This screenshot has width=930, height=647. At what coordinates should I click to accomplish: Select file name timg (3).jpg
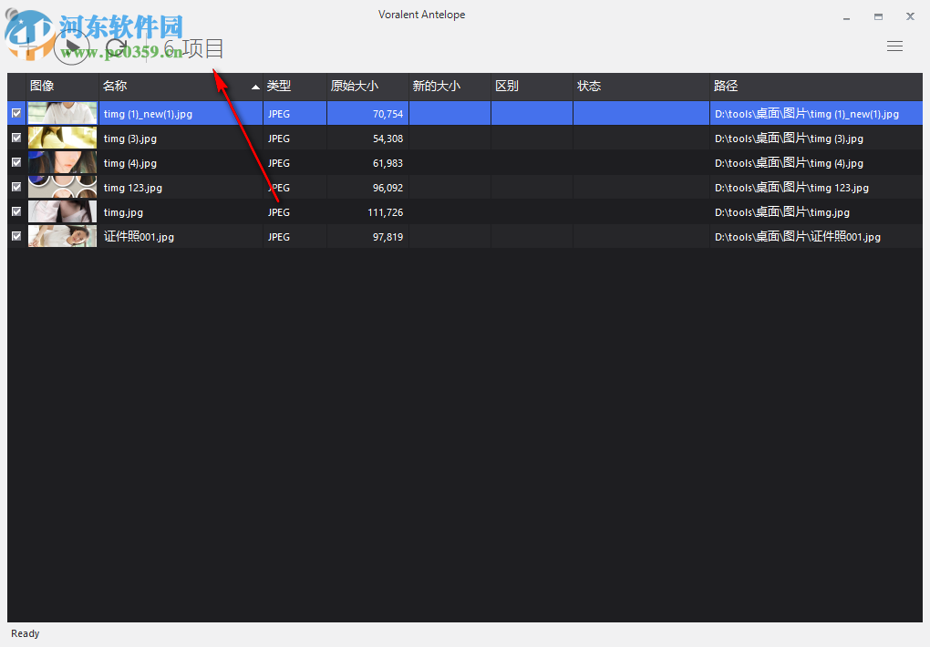[129, 139]
